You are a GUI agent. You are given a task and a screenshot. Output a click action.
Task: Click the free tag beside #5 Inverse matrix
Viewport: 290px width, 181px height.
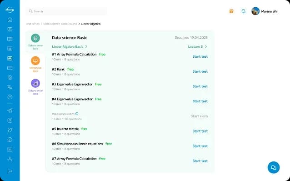click(x=85, y=129)
